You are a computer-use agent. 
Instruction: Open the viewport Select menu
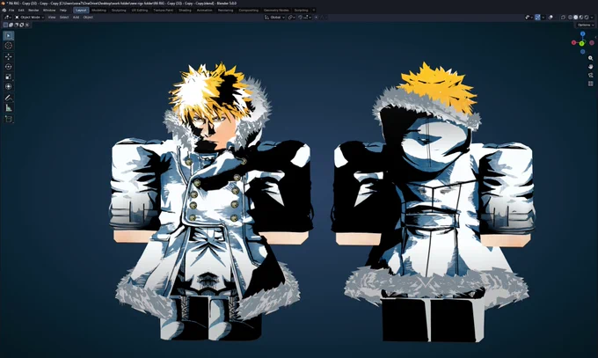pos(64,18)
